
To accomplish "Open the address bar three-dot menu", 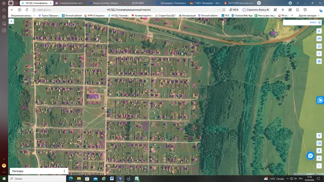I will click(219, 10).
